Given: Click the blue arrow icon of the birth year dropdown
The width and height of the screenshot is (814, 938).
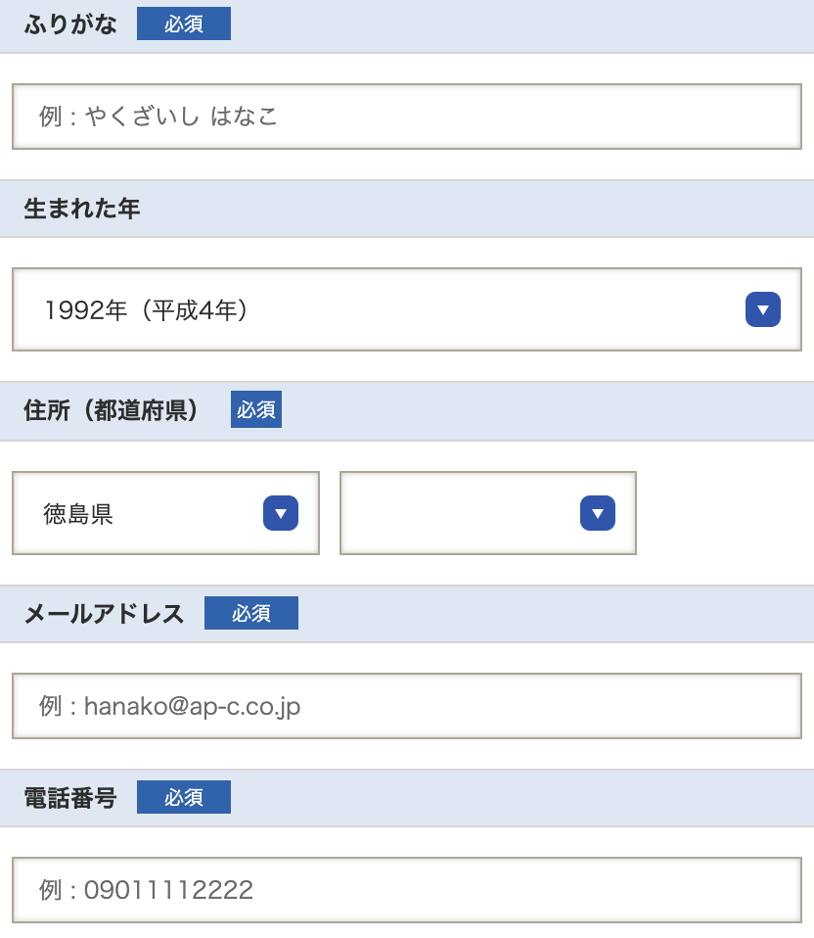Looking at the screenshot, I should coord(762,310).
